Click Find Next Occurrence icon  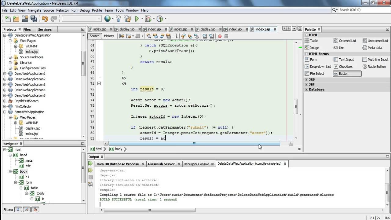coord(162,36)
